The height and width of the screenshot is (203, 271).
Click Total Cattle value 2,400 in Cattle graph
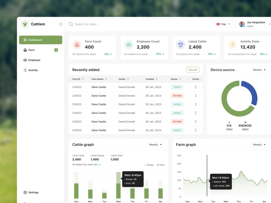click(77, 159)
